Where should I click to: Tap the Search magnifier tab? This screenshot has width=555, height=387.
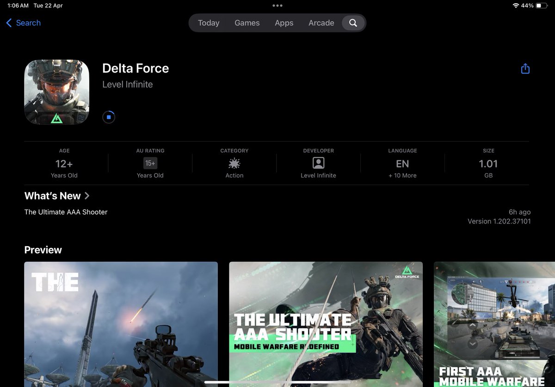tap(353, 23)
